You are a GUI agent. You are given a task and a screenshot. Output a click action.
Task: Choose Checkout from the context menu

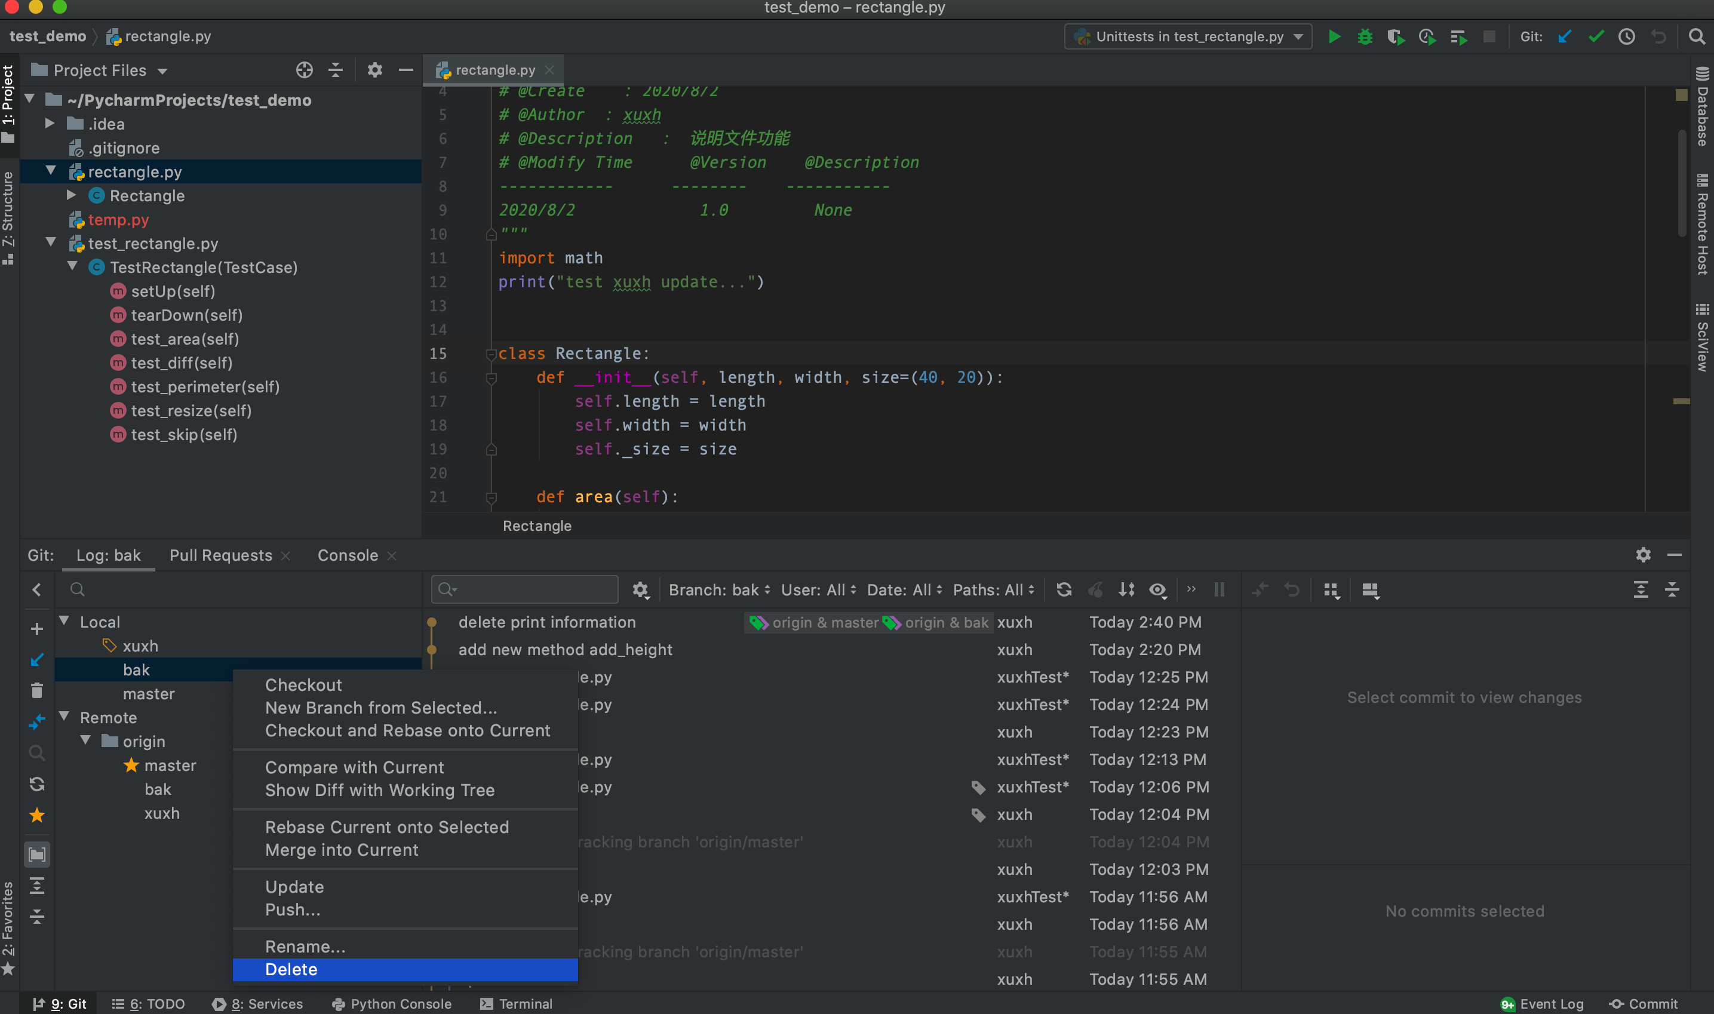pyautogui.click(x=405, y=684)
